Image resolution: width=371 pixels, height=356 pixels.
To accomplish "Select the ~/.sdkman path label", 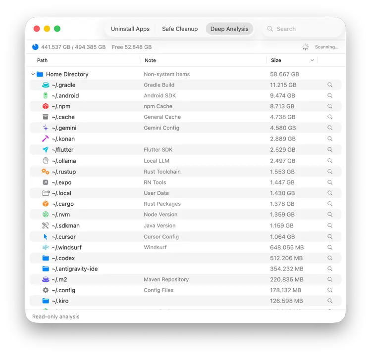I will coord(66,225).
